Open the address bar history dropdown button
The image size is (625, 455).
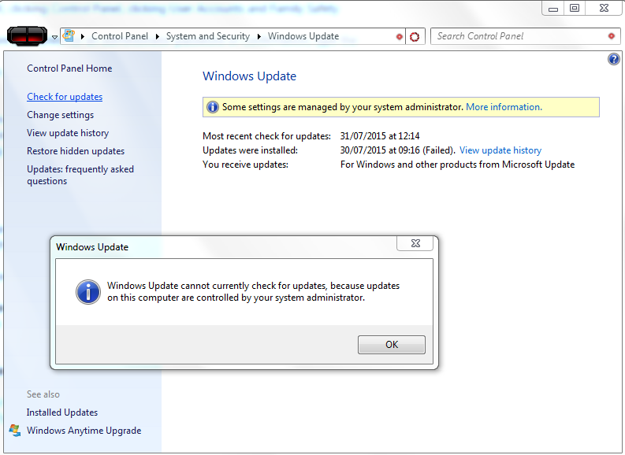[399, 37]
